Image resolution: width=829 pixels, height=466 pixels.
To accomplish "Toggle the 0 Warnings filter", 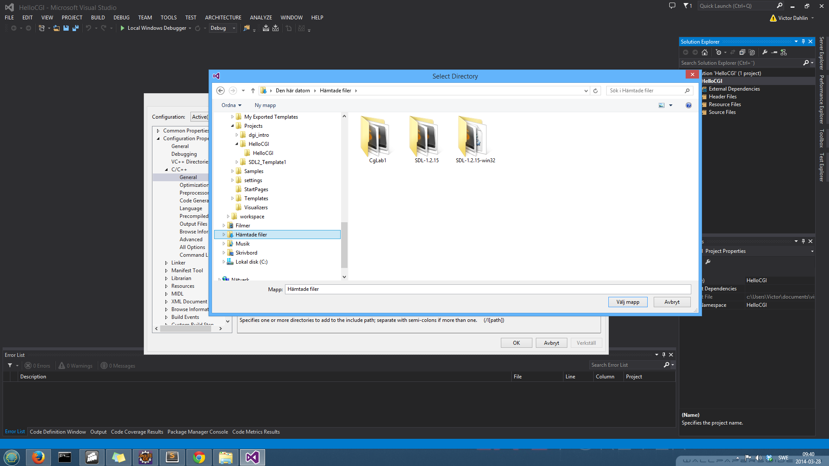I will tap(76, 366).
